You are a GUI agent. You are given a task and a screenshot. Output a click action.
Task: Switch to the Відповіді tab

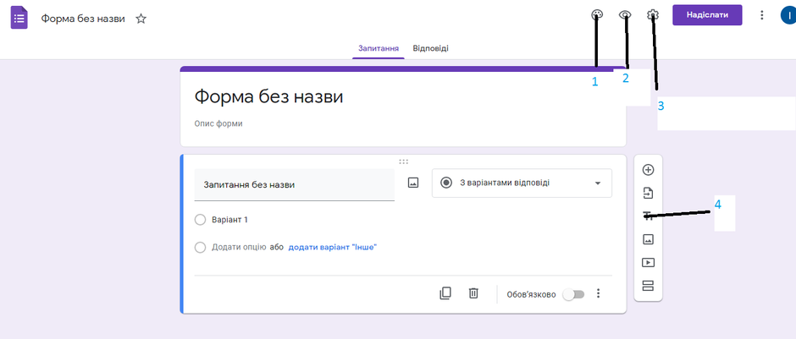430,49
